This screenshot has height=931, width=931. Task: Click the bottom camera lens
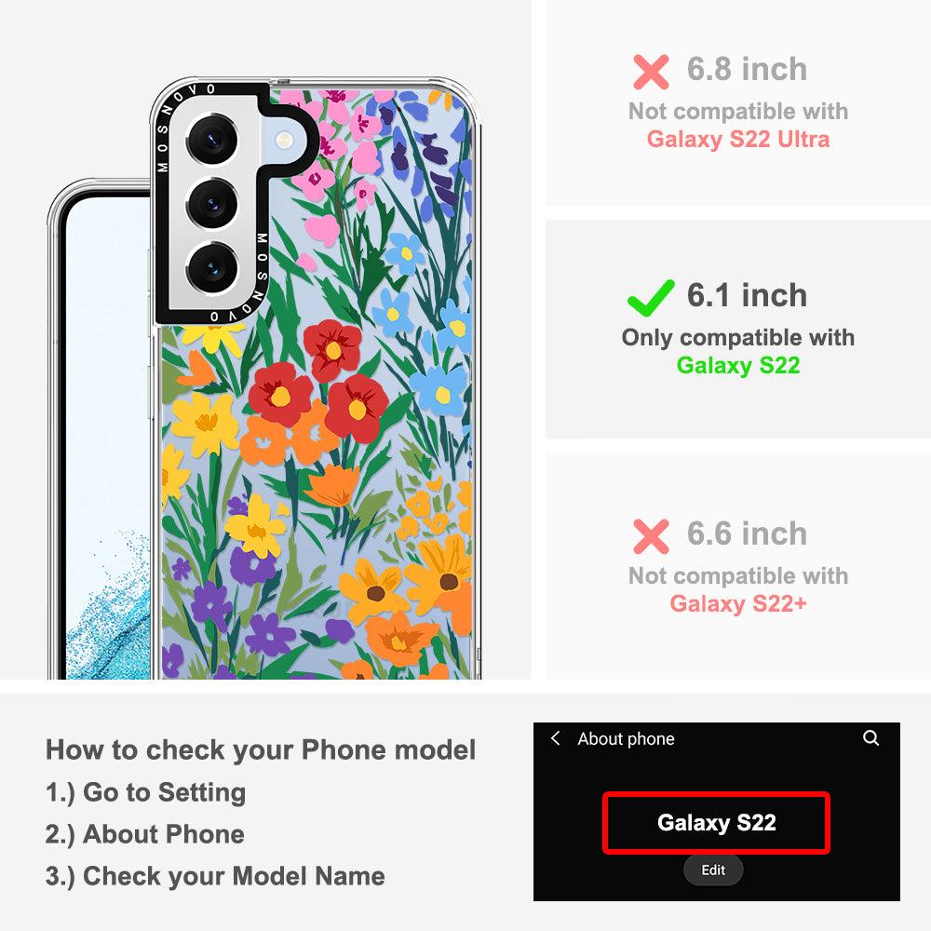[x=212, y=267]
